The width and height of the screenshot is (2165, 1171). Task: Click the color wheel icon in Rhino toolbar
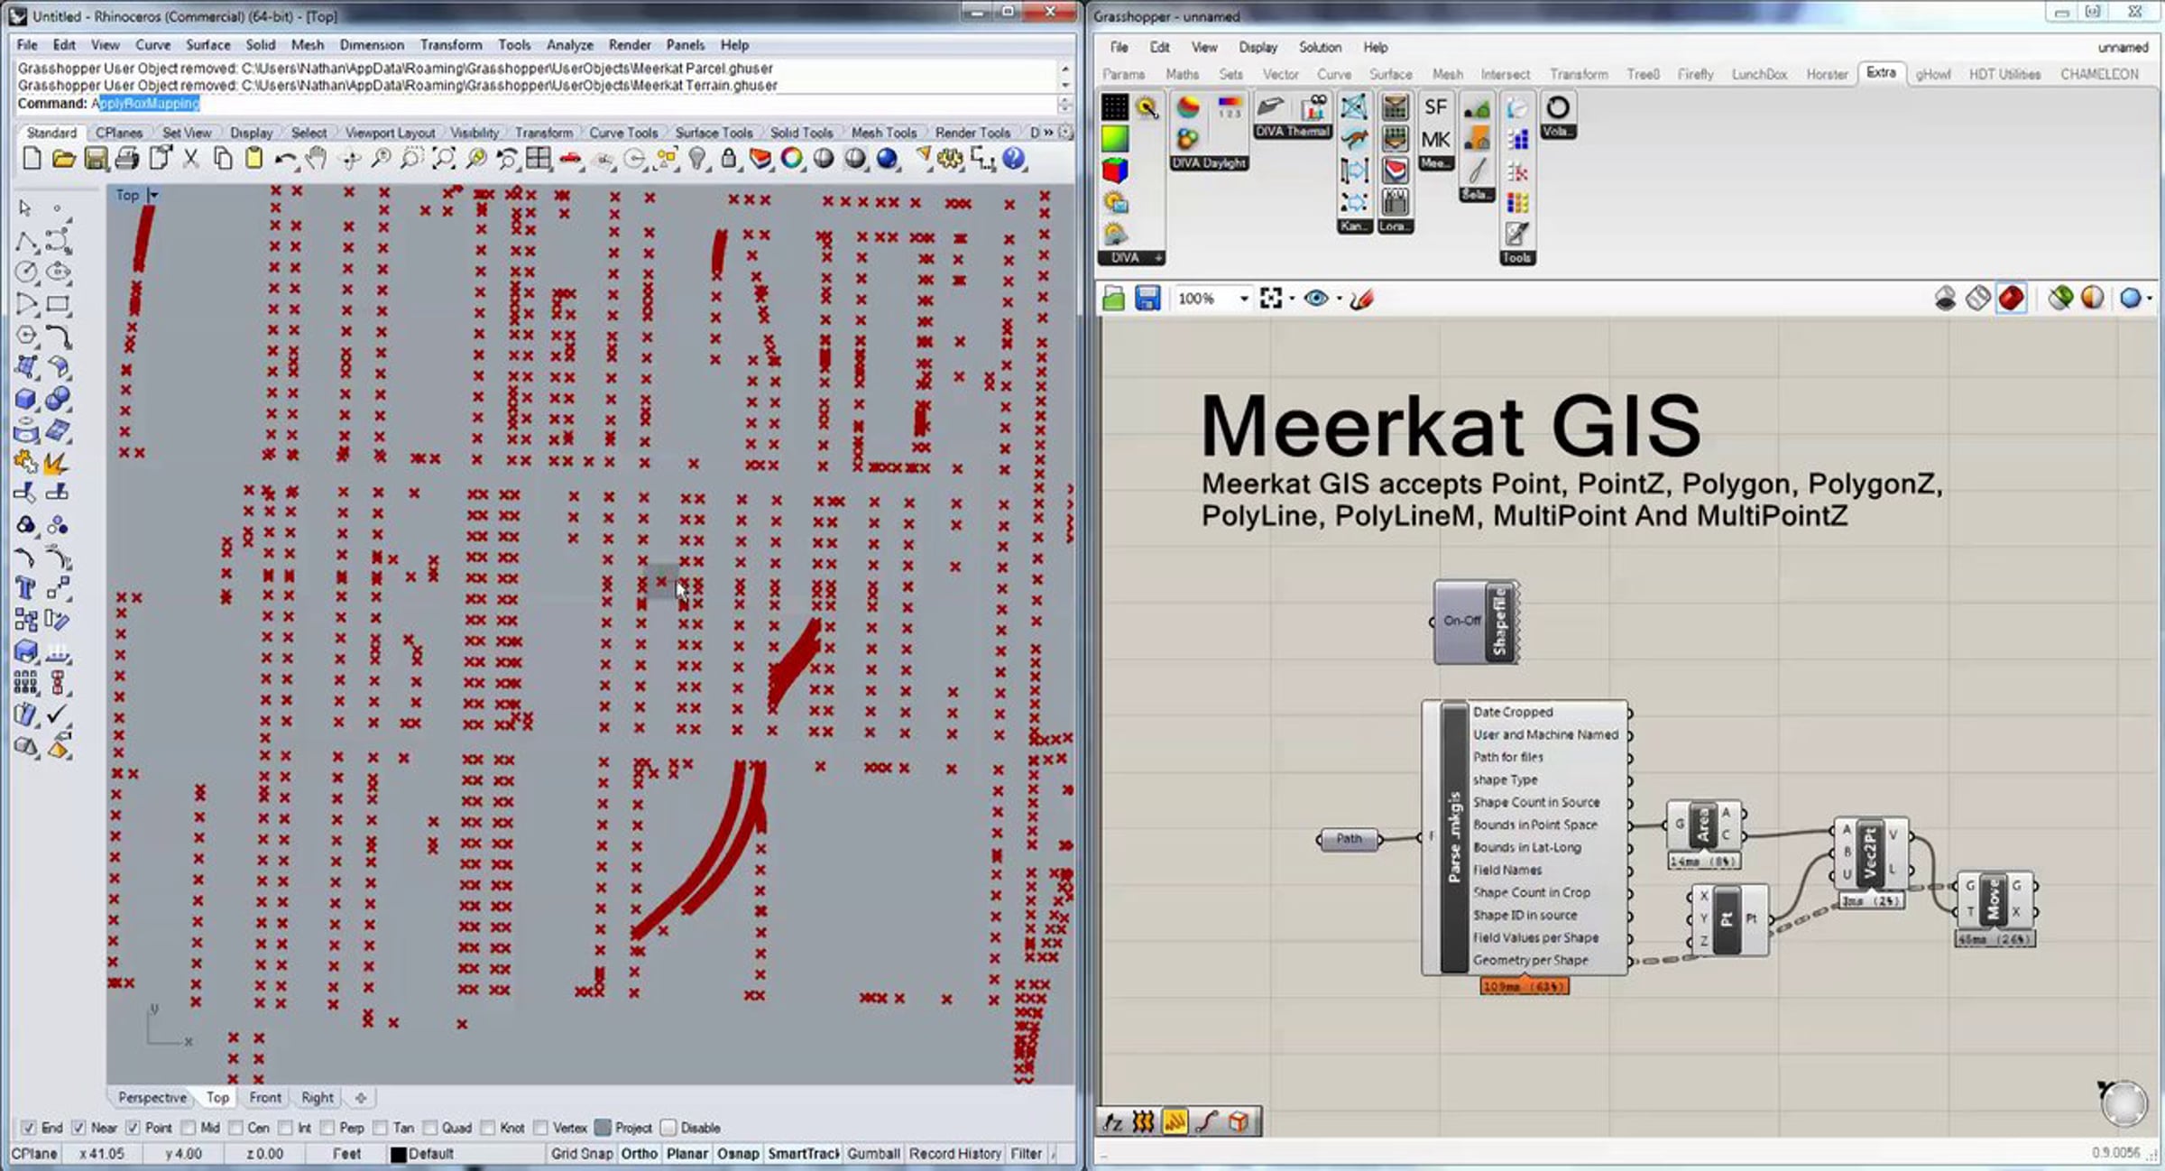(x=792, y=160)
